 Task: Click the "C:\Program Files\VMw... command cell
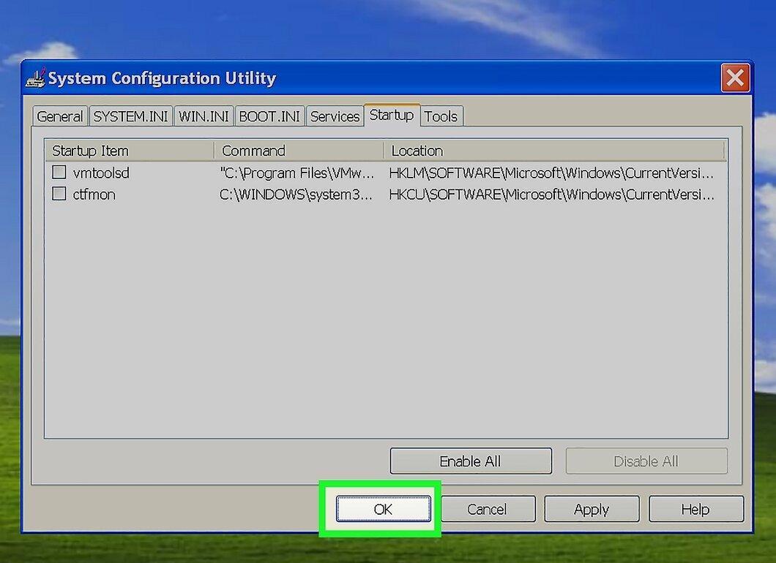point(297,173)
